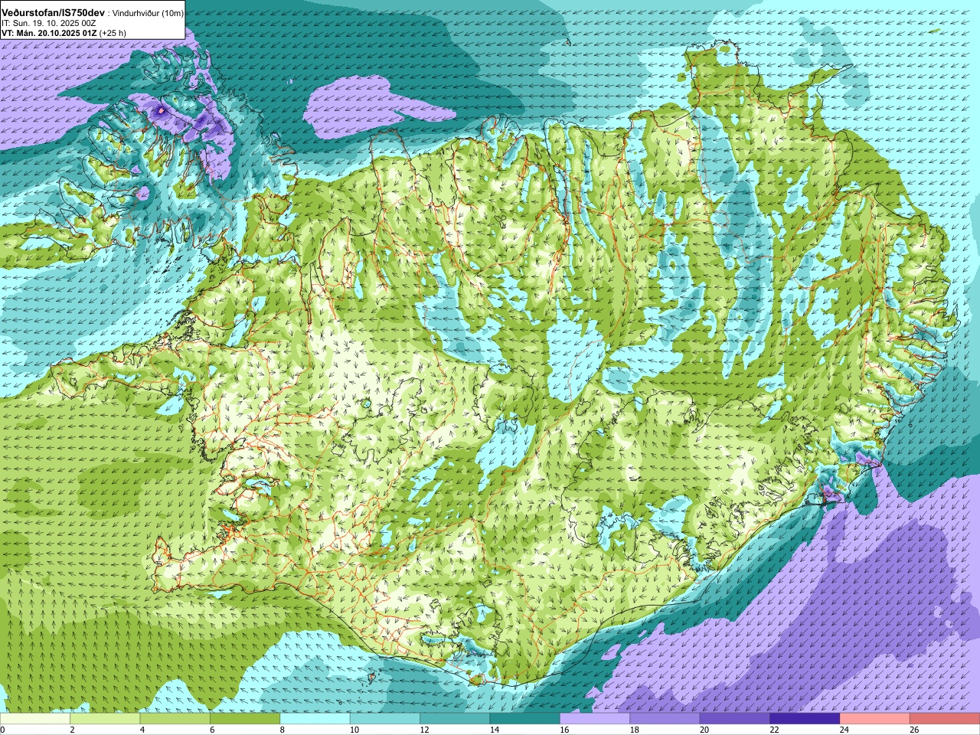Select the 18–20 medium purple legend swatch
Image resolution: width=980 pixels, height=735 pixels.
pos(665,719)
